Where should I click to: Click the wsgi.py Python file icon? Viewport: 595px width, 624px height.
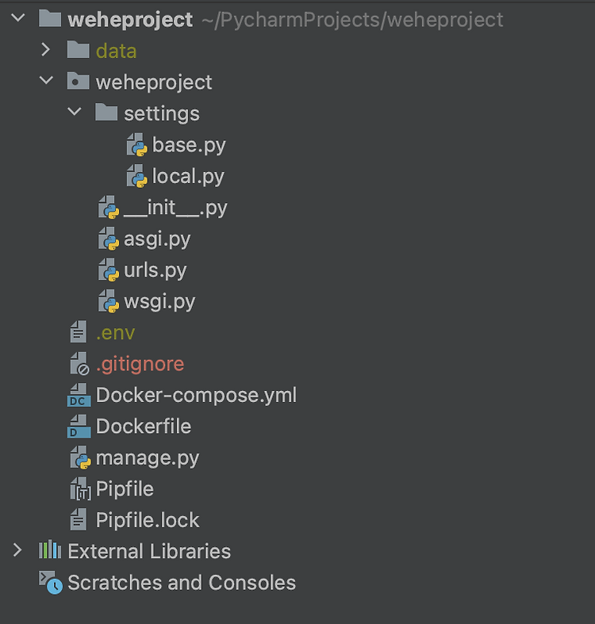point(109,301)
